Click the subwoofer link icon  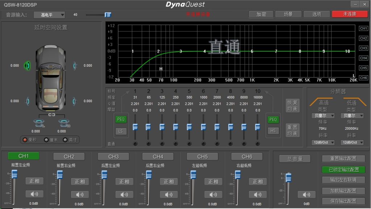pos(51,115)
